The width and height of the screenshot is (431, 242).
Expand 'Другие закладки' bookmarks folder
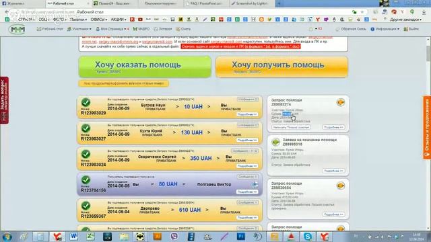pos(405,19)
